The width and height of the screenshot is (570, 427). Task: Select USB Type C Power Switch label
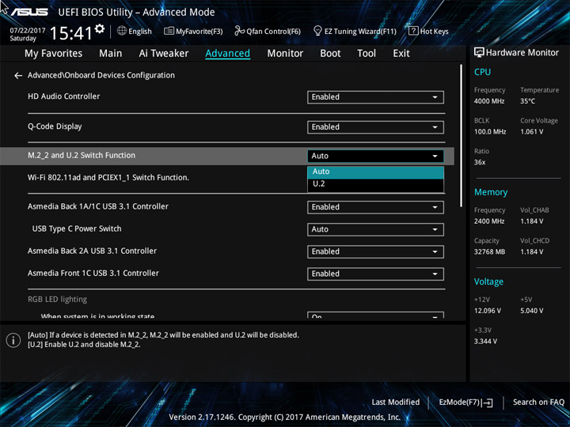[77, 229]
